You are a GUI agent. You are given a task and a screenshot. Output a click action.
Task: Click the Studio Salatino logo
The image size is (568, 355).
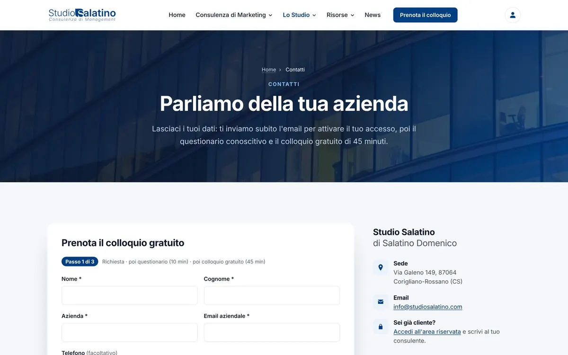pos(82,15)
